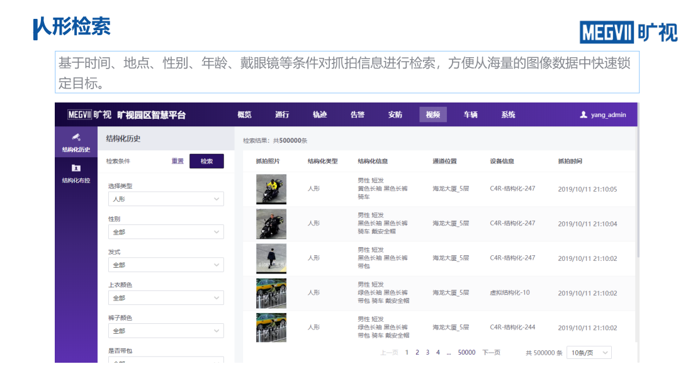
Task: Click the yang_admin user icon
Action: click(583, 115)
